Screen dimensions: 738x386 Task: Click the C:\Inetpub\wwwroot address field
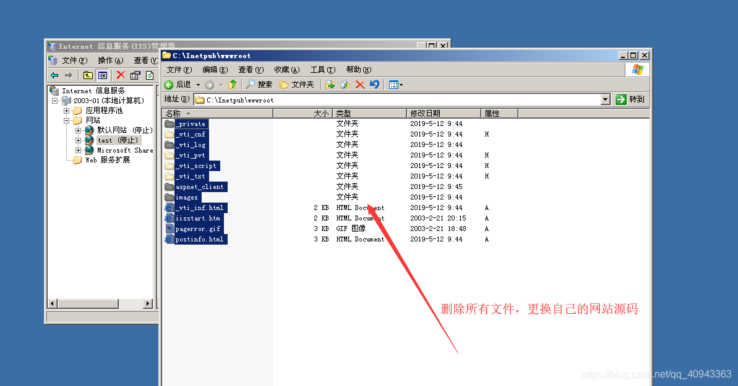click(398, 99)
